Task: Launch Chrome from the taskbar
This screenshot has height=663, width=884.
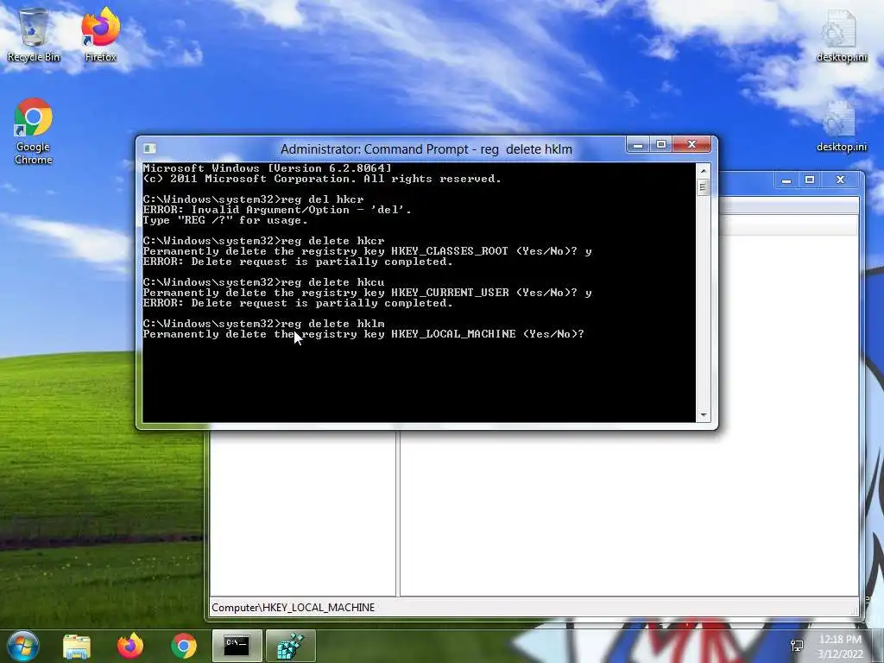Action: click(x=184, y=646)
